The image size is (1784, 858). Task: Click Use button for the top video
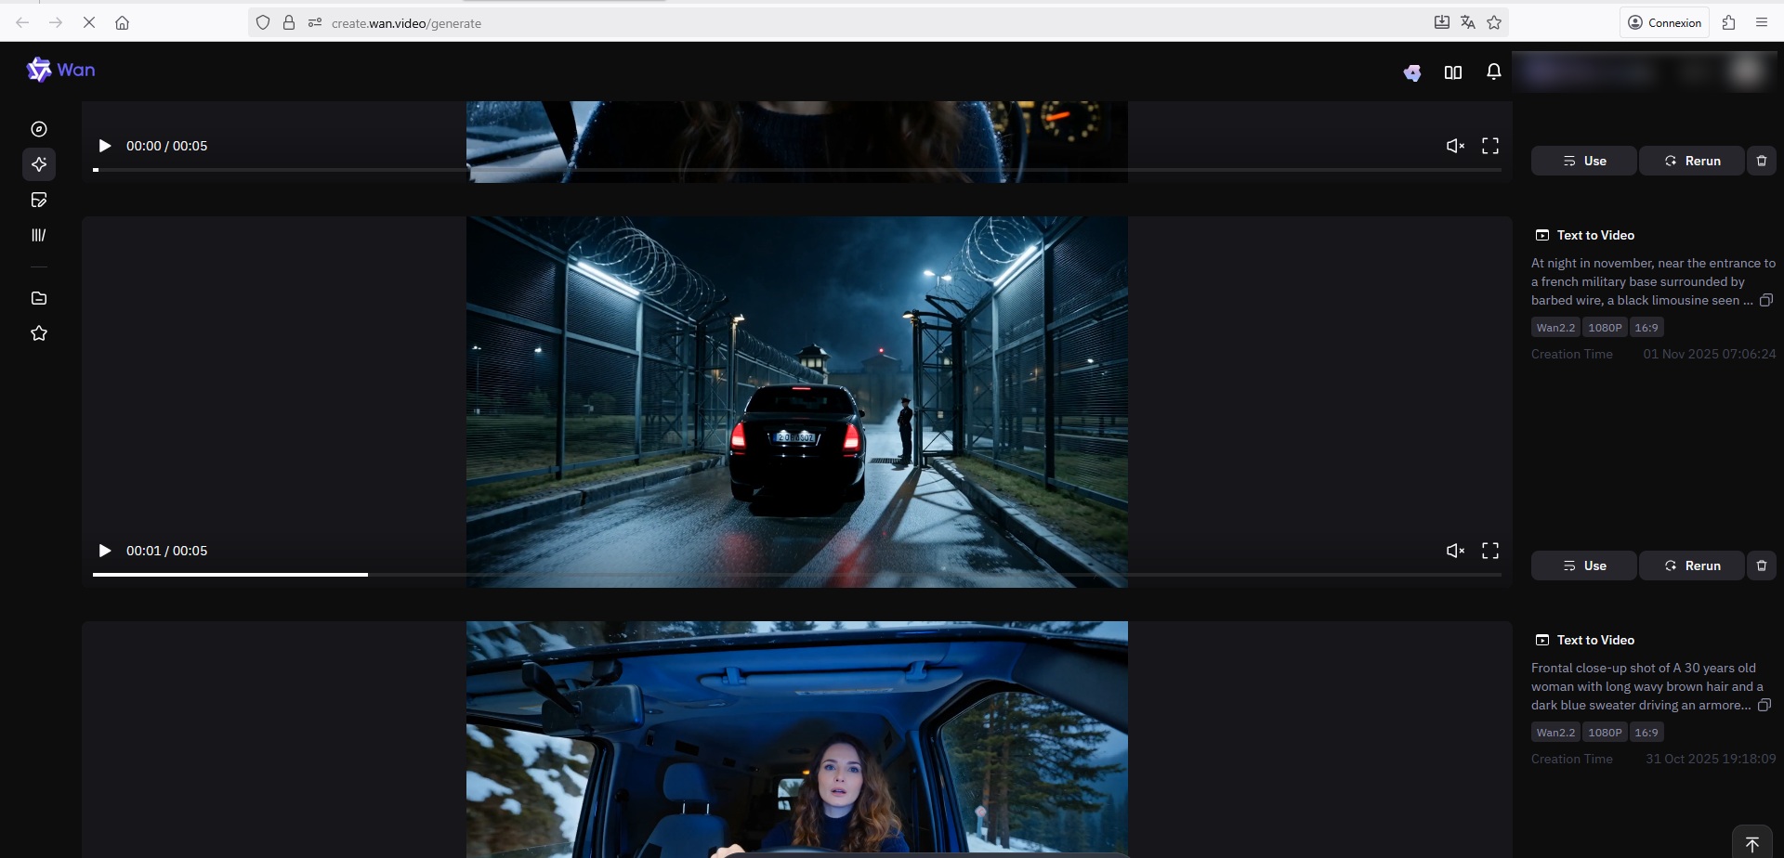[1583, 161]
